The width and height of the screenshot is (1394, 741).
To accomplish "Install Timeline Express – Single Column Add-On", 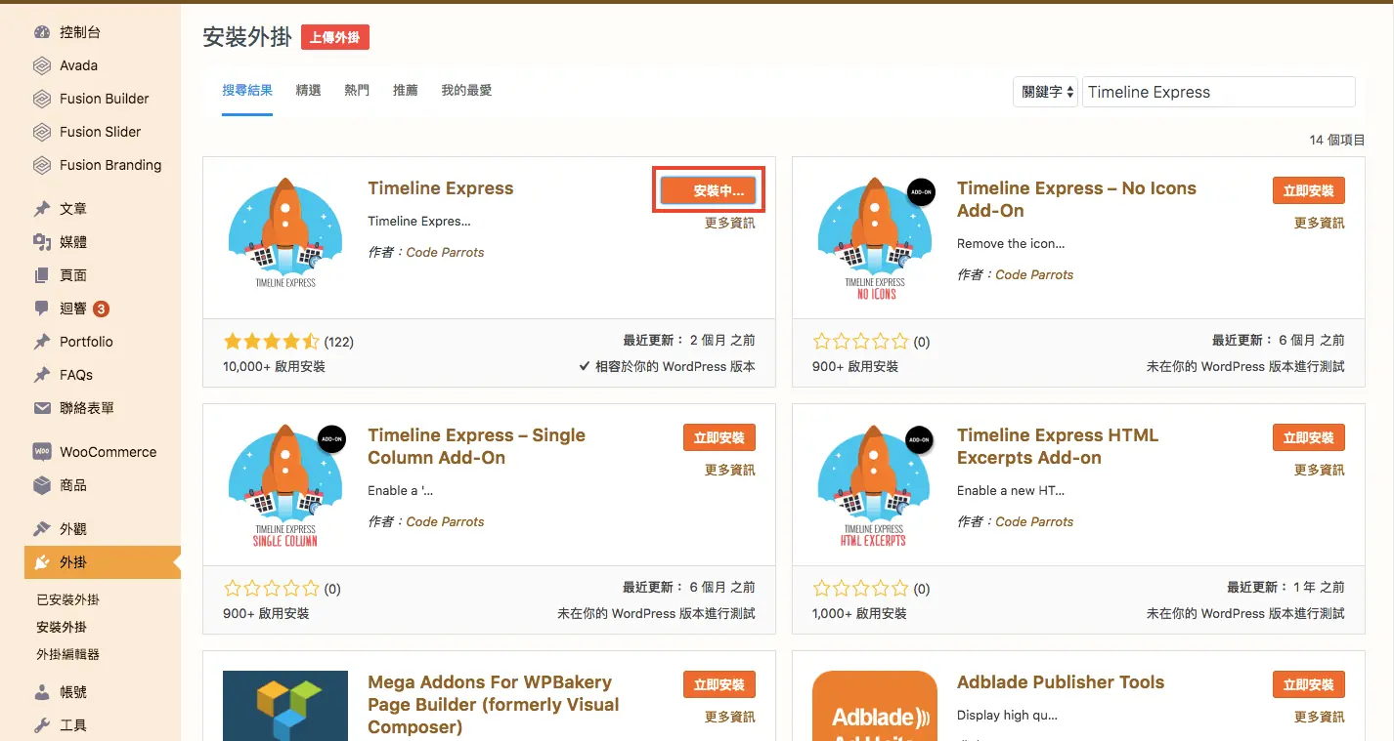I will point(719,438).
